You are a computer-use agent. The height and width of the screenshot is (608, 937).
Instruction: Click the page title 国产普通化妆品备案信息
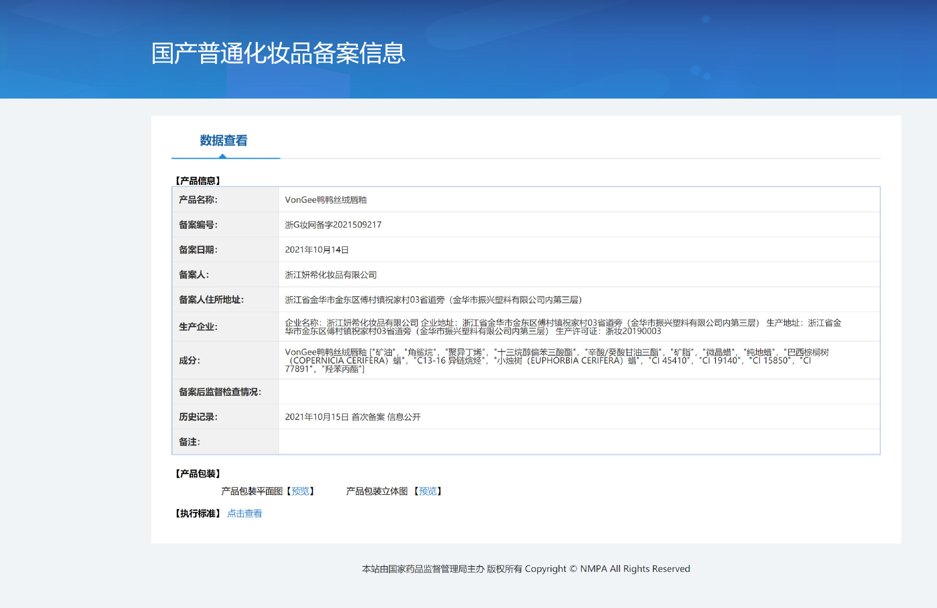(x=278, y=53)
